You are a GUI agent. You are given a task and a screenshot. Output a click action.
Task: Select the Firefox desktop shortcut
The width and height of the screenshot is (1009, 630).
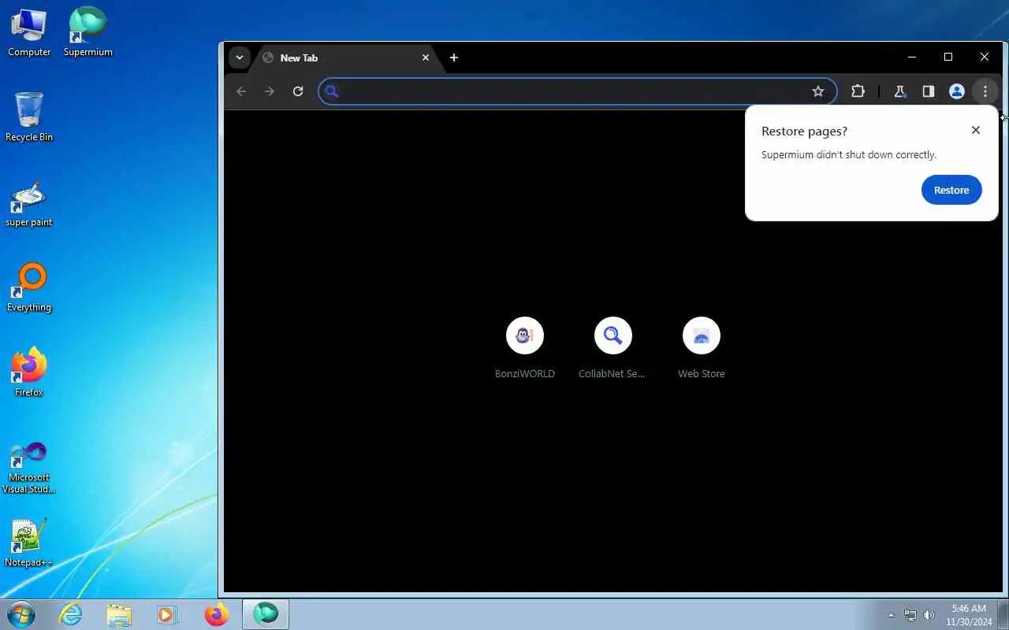coord(29,372)
